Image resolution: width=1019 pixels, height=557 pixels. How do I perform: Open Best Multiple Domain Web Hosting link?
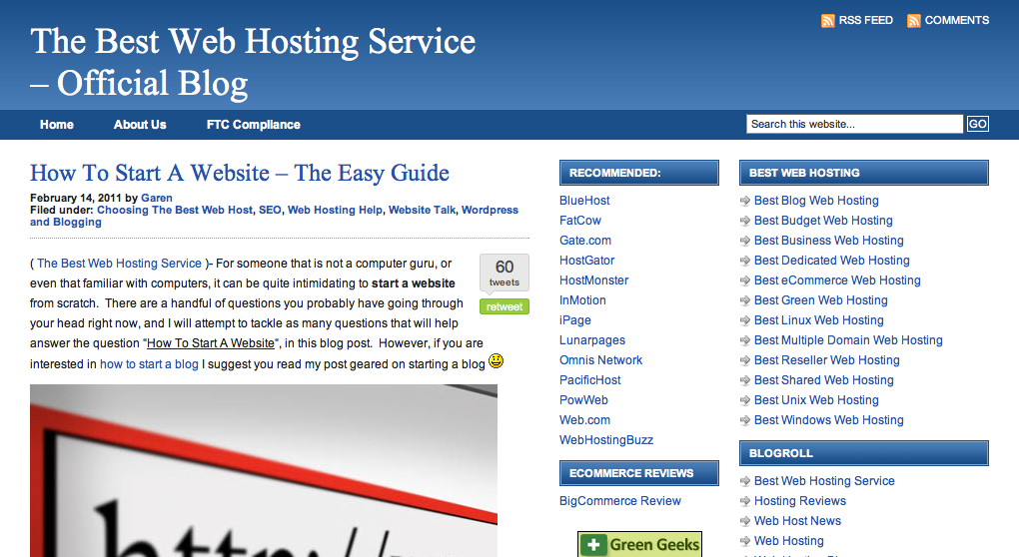848,340
